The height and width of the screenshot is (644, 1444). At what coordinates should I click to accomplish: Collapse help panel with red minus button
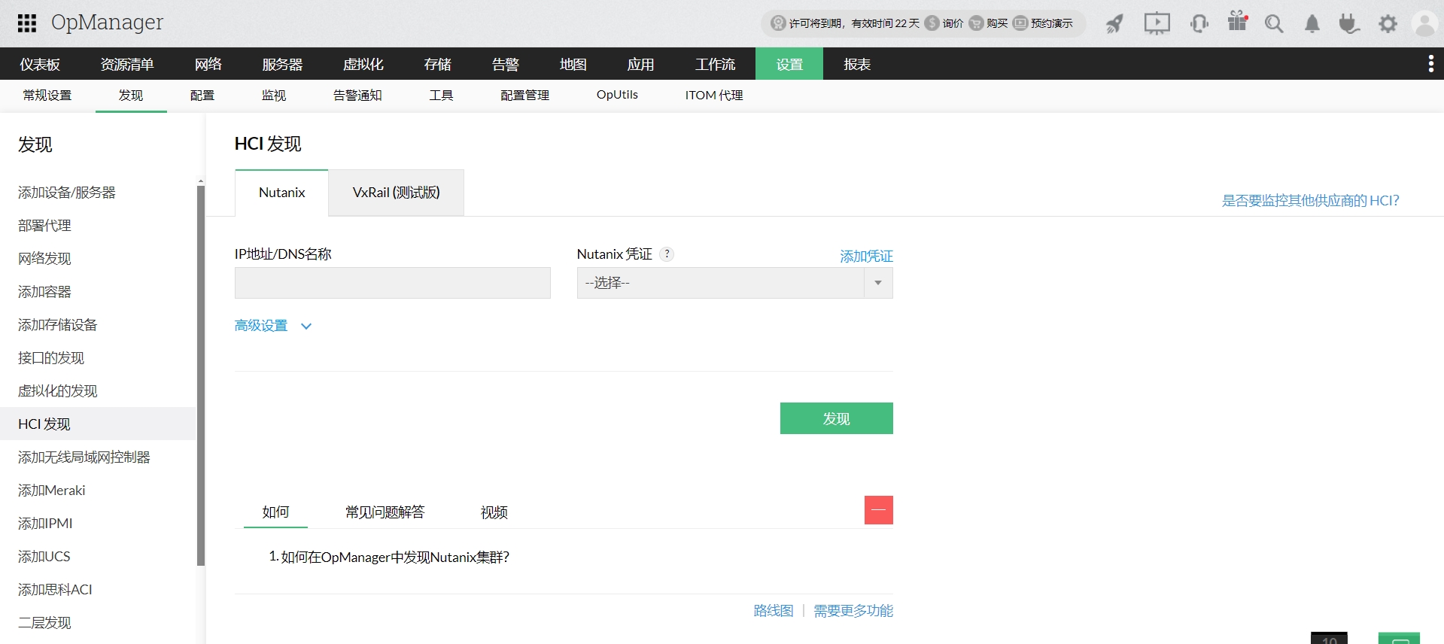pyautogui.click(x=878, y=510)
